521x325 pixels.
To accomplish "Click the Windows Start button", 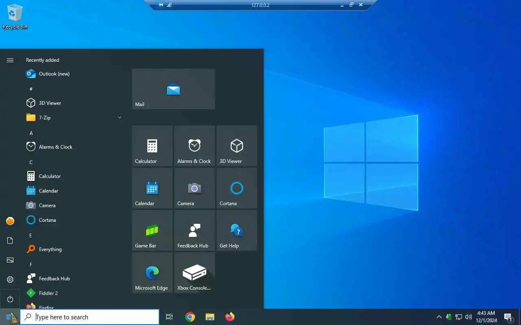I will [10, 317].
